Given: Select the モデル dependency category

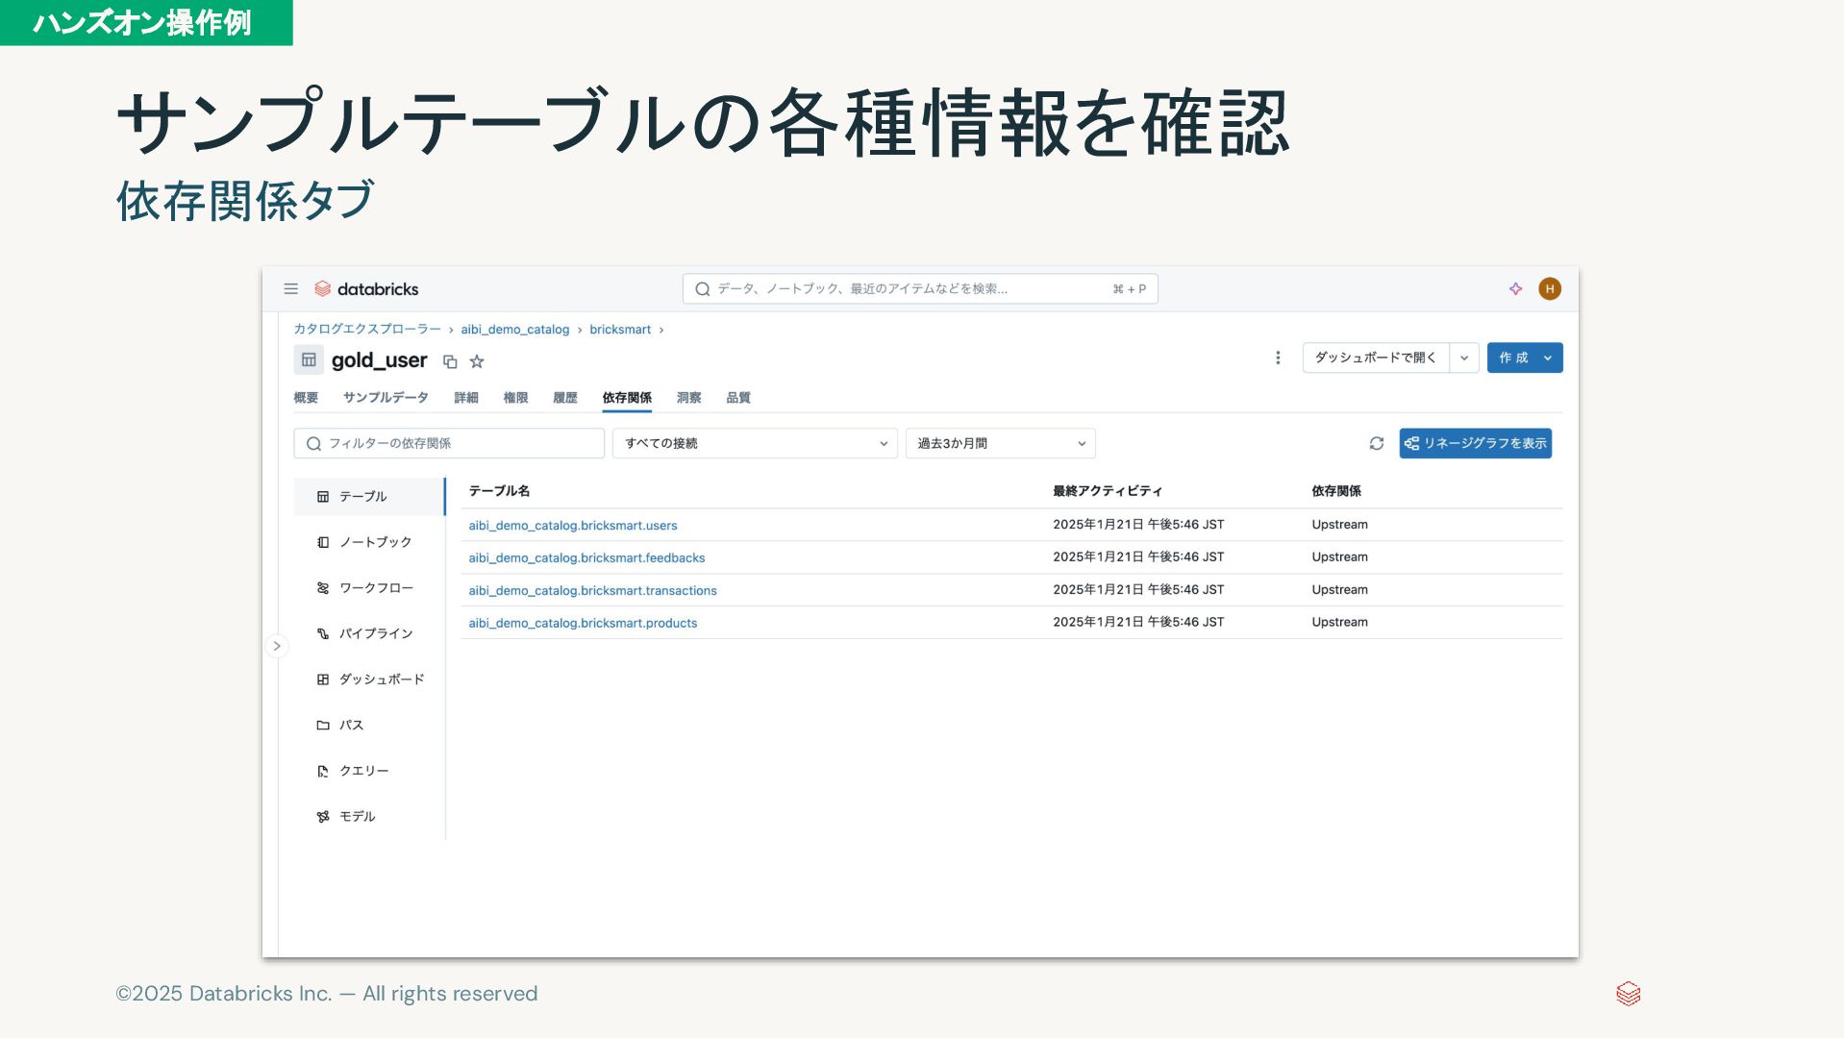Looking at the screenshot, I should pyautogui.click(x=369, y=816).
